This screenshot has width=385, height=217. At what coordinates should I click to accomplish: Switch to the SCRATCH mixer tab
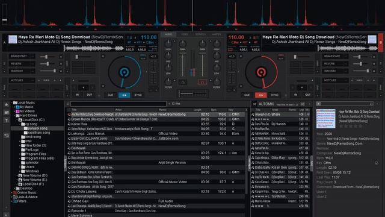click(x=200, y=34)
